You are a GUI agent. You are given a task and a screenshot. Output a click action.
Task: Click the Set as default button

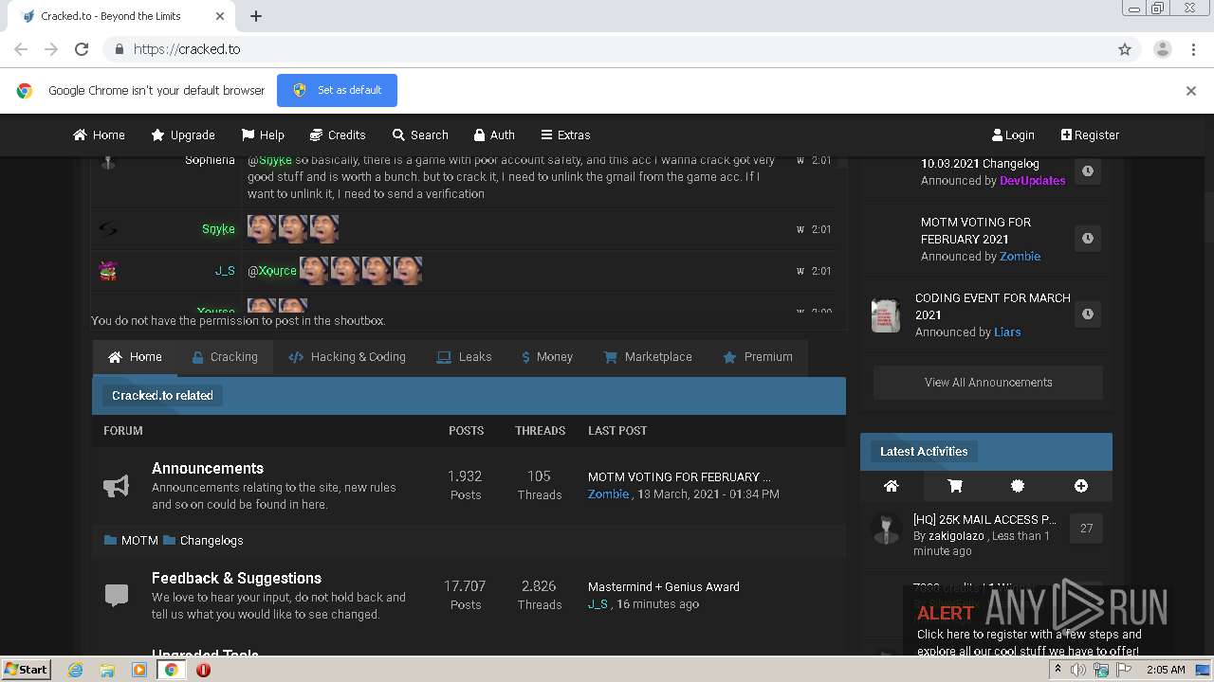[337, 90]
